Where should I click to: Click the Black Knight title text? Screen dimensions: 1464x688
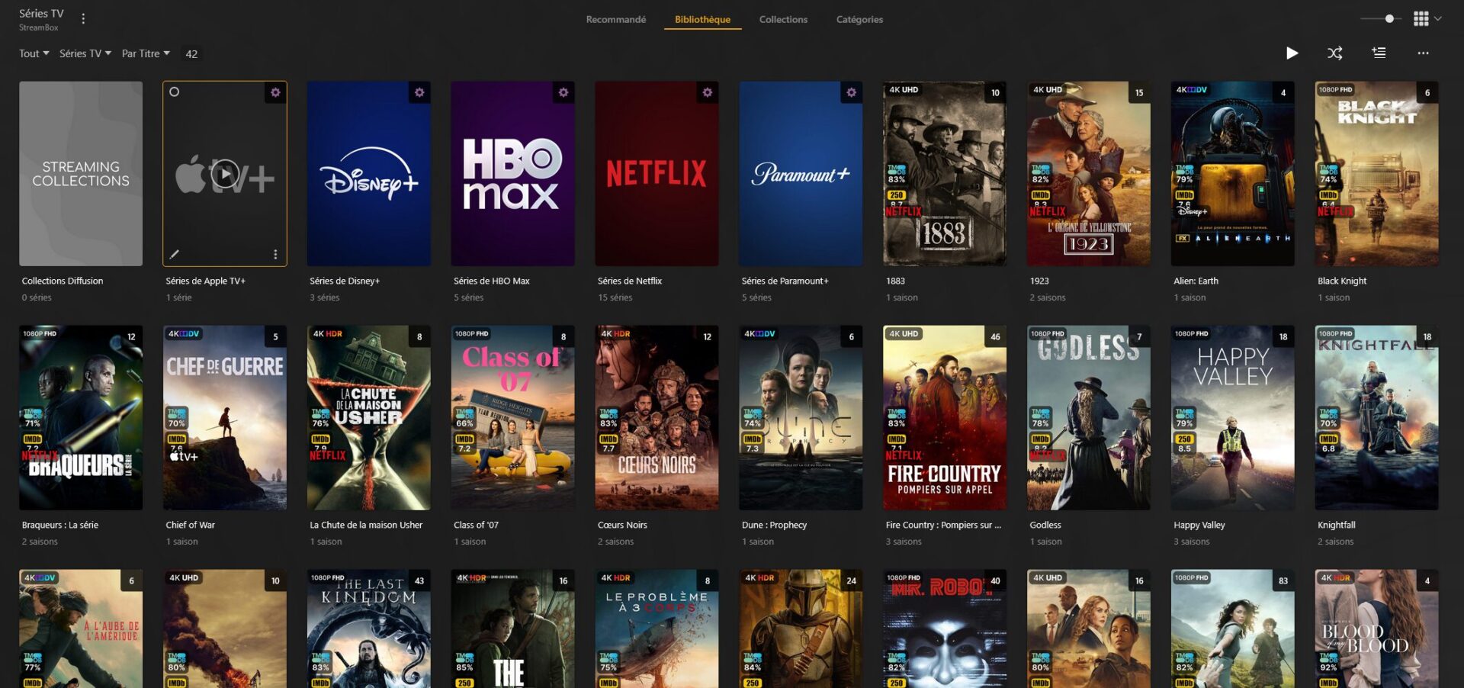[1342, 281]
